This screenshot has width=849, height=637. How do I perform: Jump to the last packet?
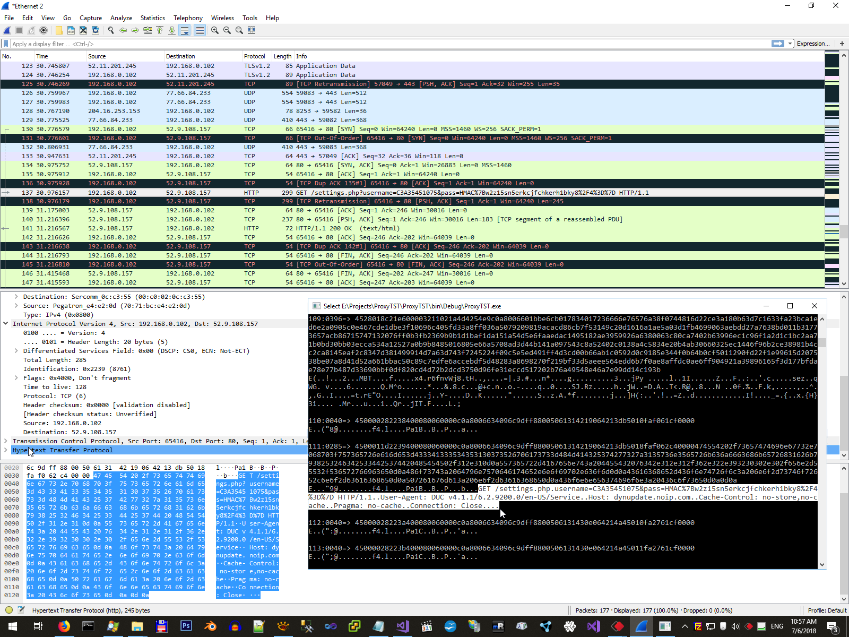click(x=172, y=30)
